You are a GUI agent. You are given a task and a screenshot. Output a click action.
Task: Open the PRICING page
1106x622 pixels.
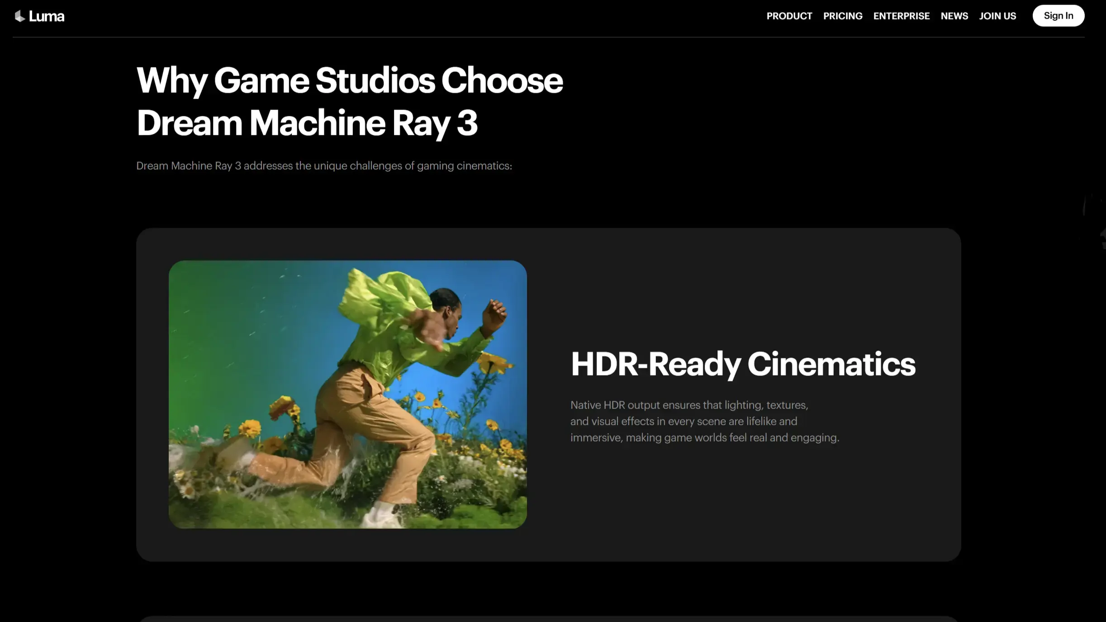[x=843, y=16]
